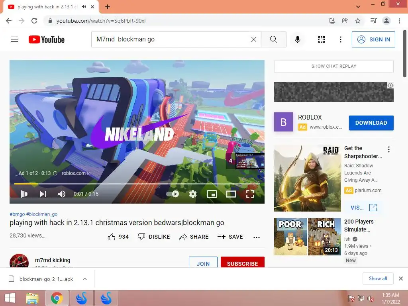Click the red SUBSCRIBE button
This screenshot has width=408, height=306.
(x=243, y=262)
